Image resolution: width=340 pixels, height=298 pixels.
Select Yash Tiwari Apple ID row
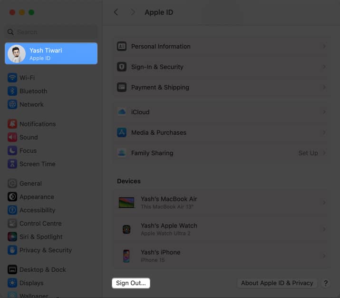click(x=51, y=54)
